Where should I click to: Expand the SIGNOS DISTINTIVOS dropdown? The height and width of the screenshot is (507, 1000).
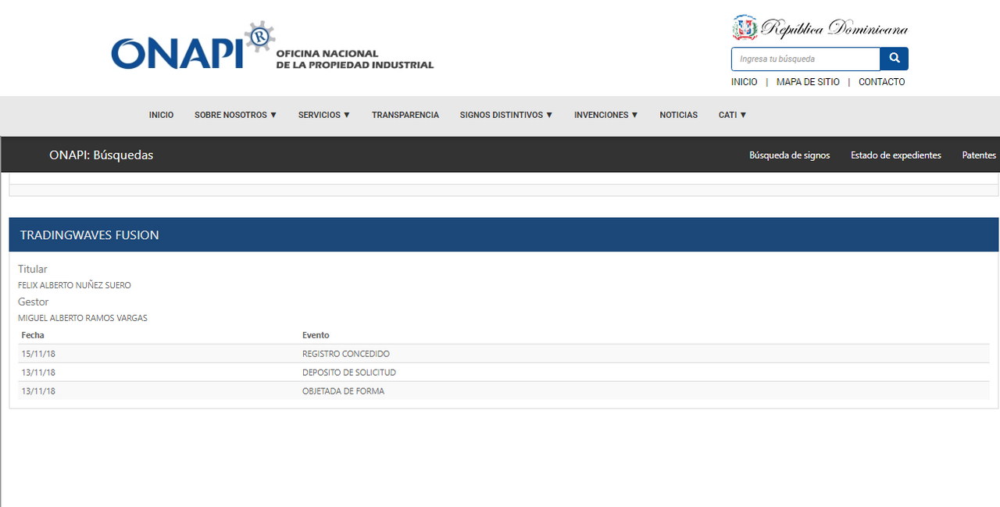(506, 115)
